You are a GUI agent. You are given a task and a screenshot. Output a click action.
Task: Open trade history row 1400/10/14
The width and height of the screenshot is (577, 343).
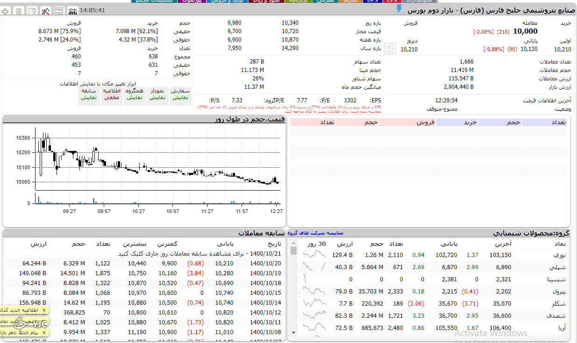[x=144, y=303]
